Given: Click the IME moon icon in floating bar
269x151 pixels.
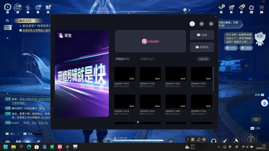Looking at the screenshot, I should [198, 140].
